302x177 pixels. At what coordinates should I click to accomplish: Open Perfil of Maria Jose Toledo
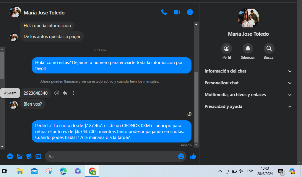(227, 49)
